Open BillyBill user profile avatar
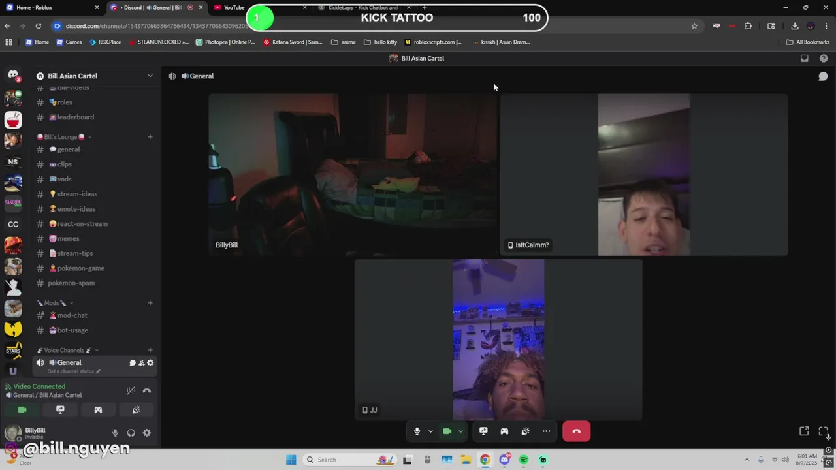 coord(13,433)
